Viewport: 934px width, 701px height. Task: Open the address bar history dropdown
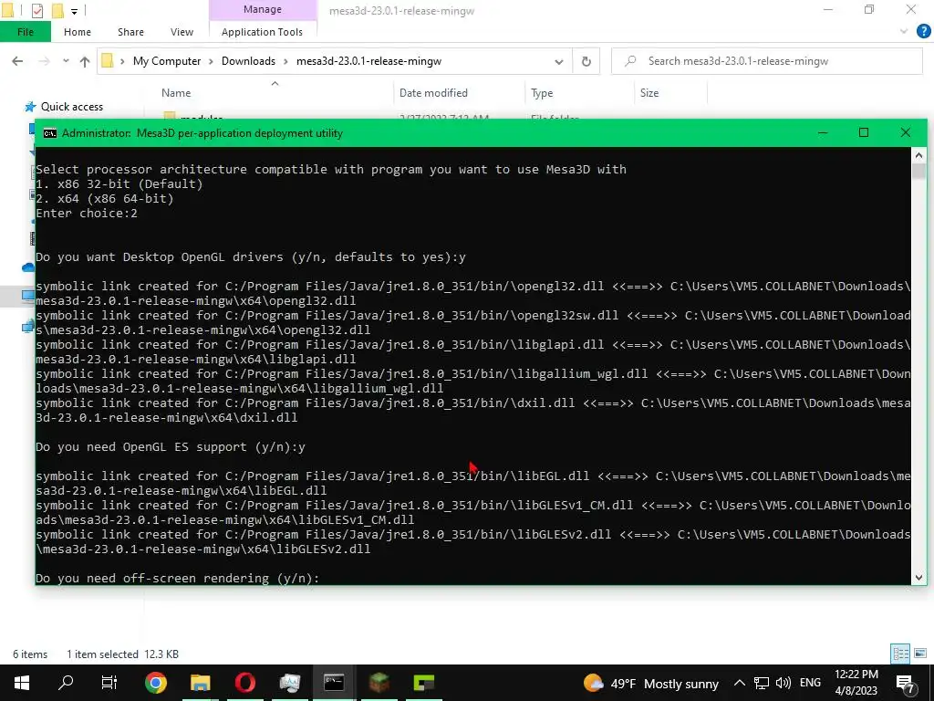pyautogui.click(x=559, y=61)
